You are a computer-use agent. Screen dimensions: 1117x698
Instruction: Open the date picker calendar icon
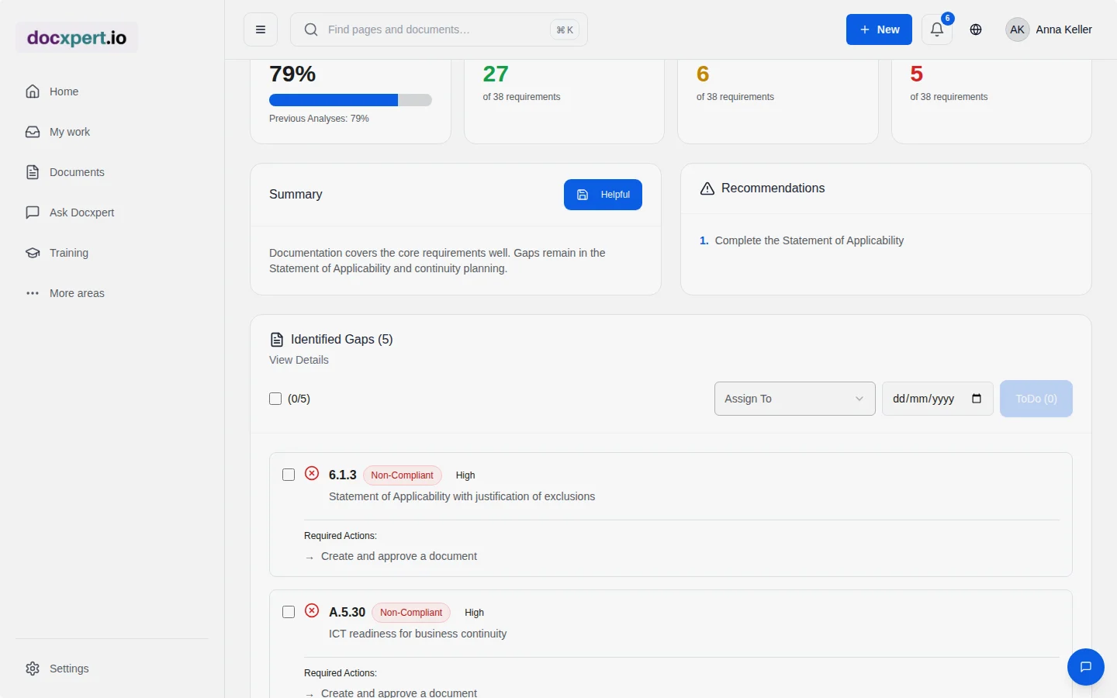coord(977,399)
